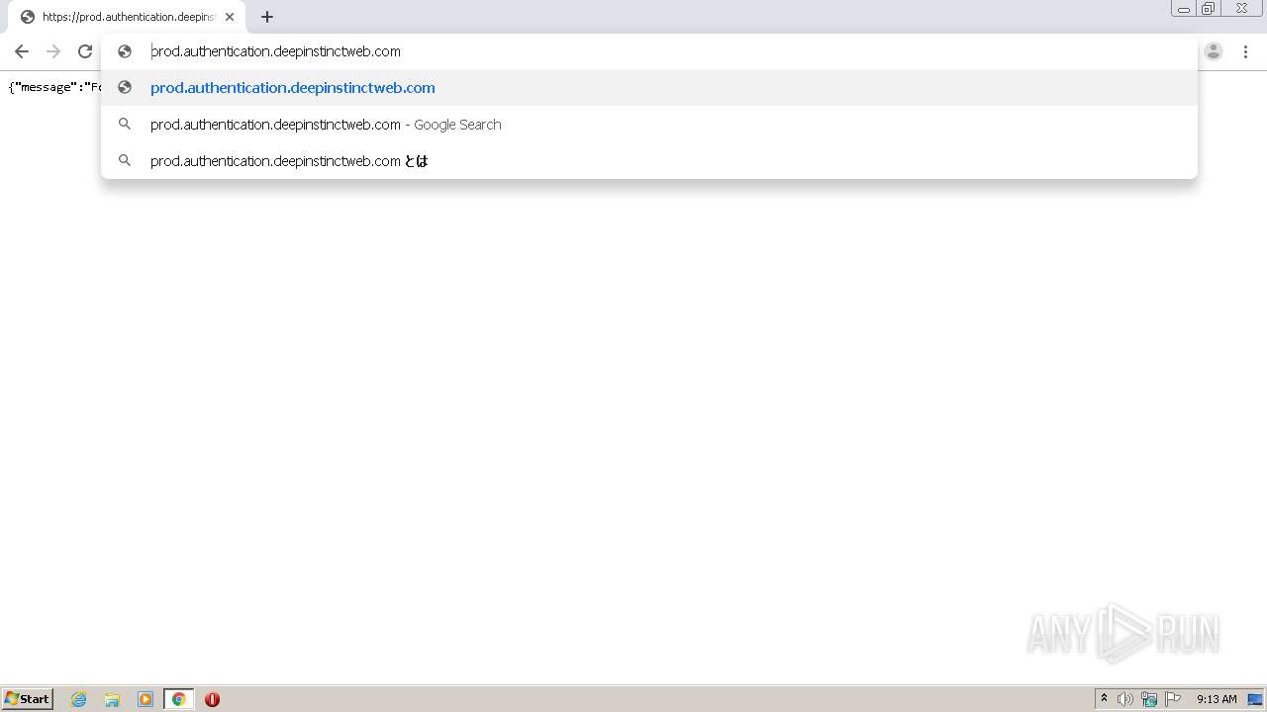Open the Action Center flag icon

coord(1173,699)
